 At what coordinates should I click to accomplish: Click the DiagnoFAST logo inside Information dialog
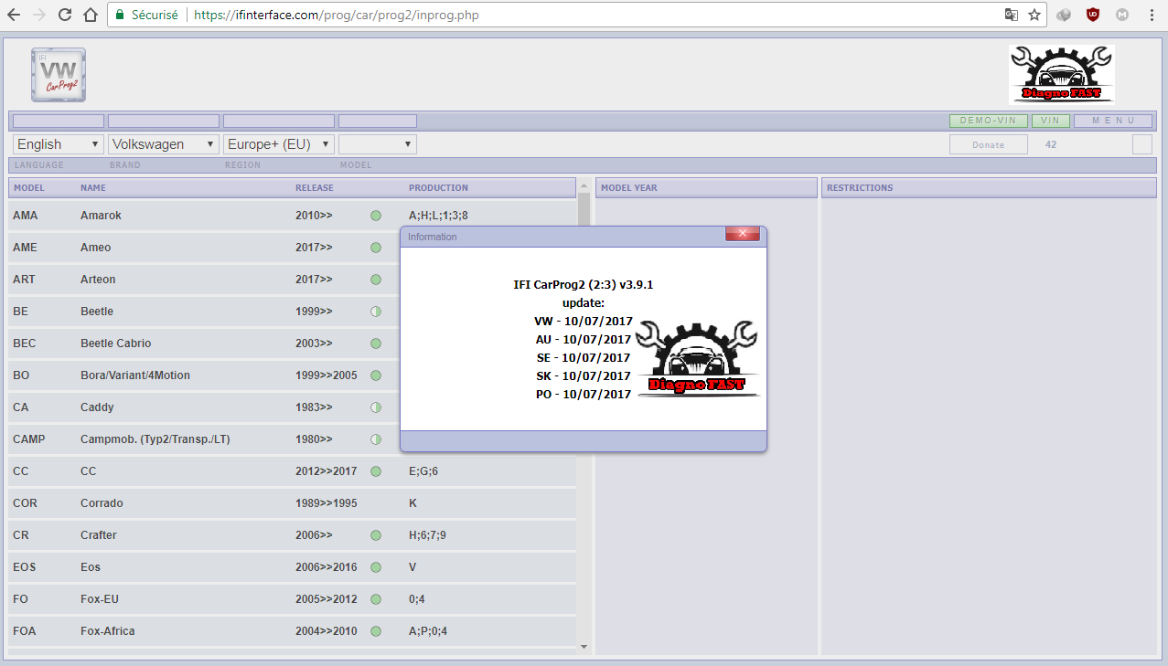coord(699,359)
